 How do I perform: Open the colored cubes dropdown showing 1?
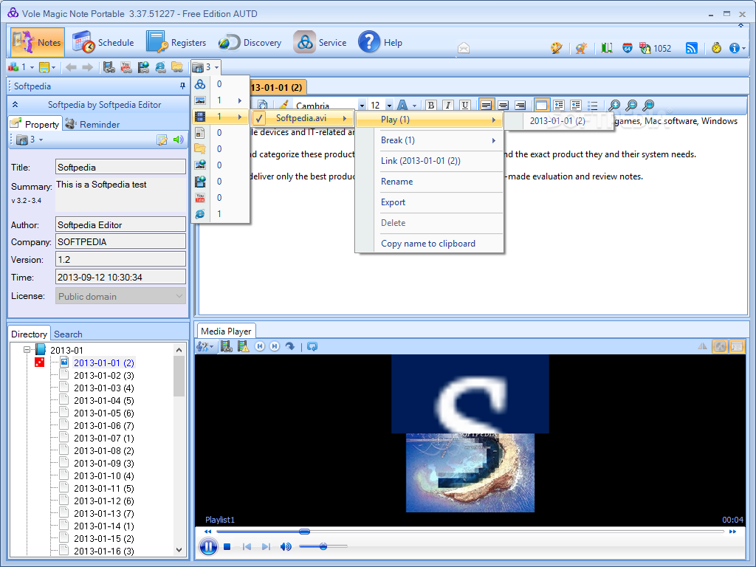tap(21, 67)
